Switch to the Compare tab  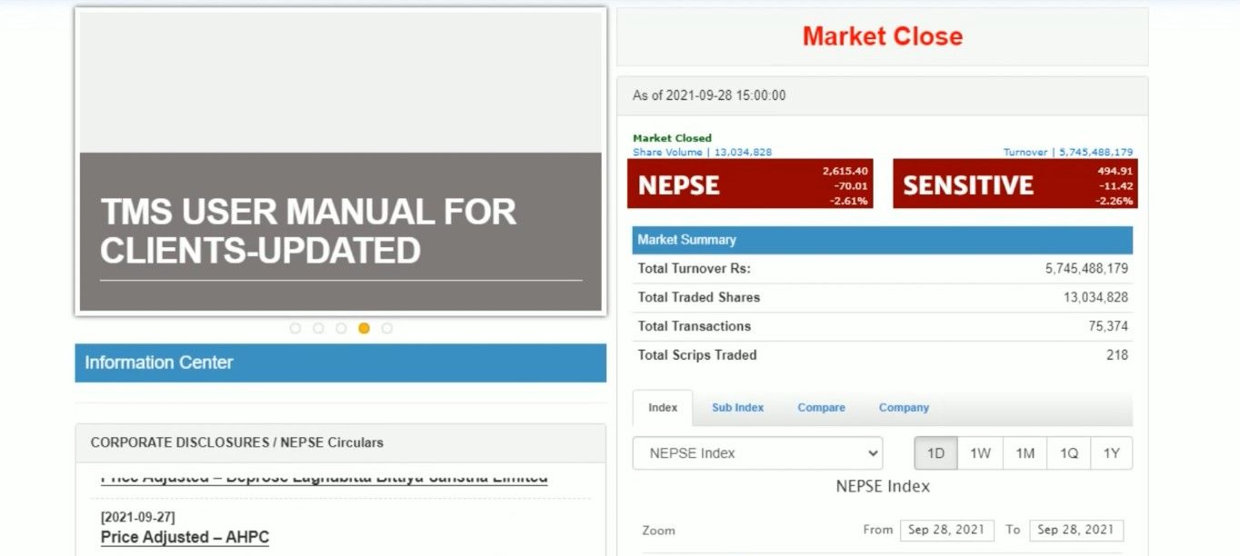821,408
